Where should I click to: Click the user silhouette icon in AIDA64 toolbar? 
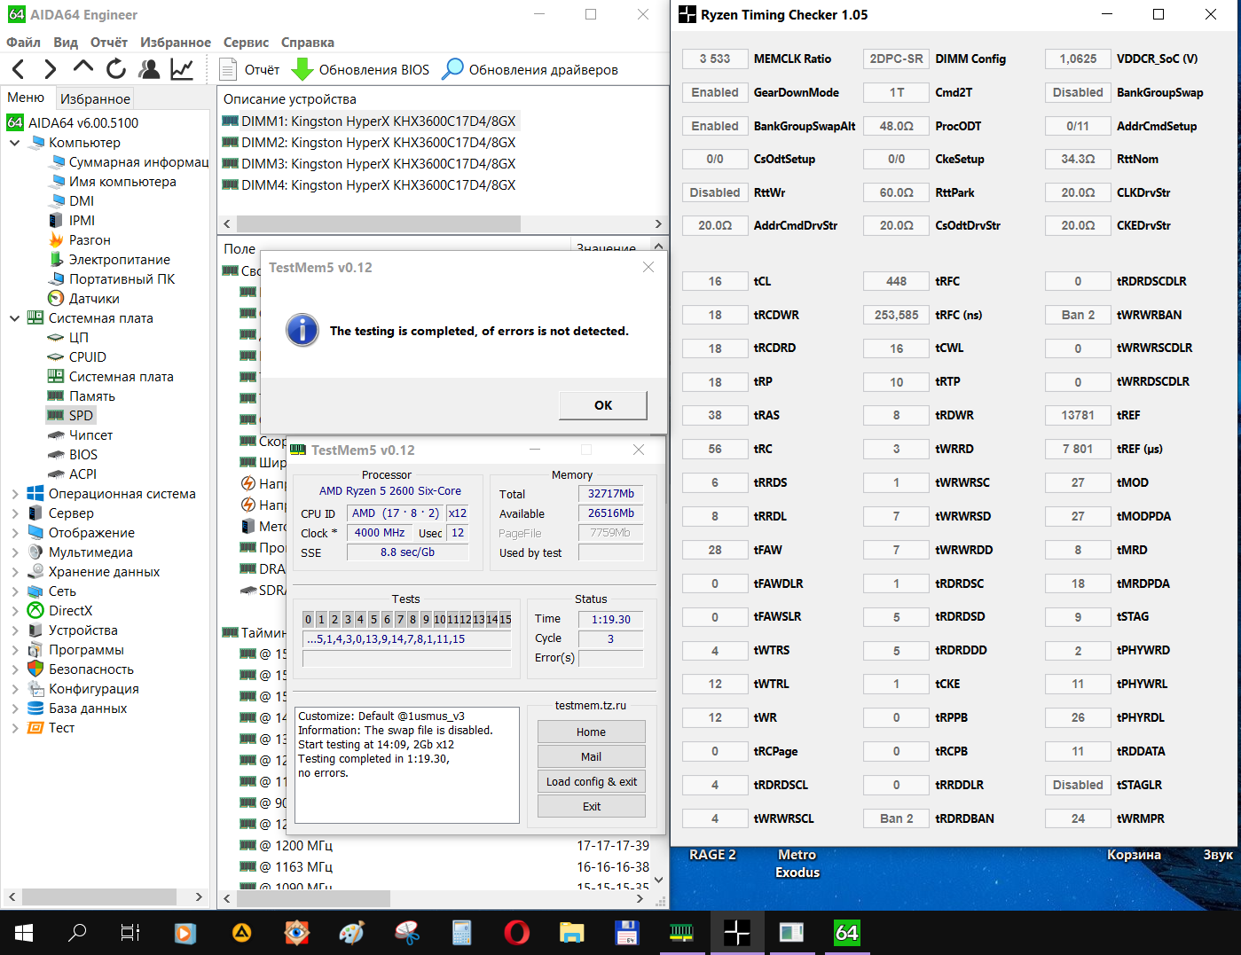pyautogui.click(x=149, y=69)
